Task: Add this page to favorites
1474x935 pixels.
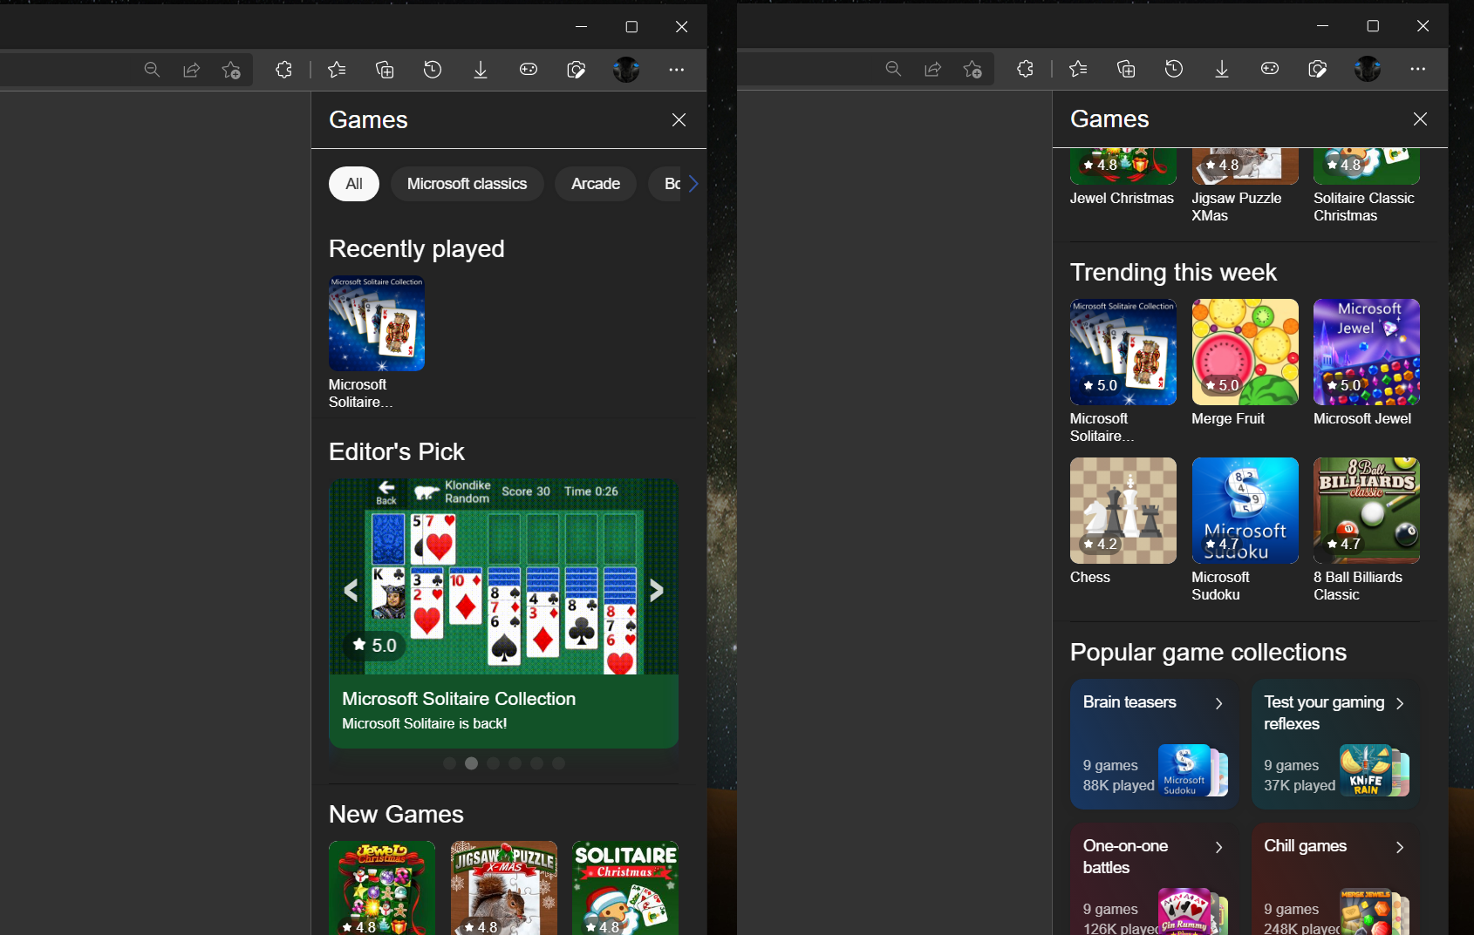Action: (231, 70)
